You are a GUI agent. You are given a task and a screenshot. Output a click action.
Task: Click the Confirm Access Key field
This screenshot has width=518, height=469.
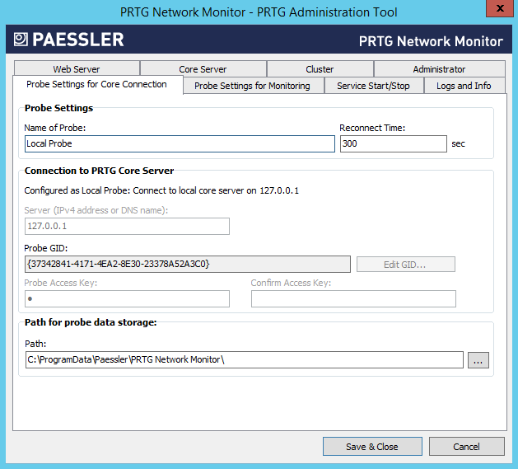point(353,298)
